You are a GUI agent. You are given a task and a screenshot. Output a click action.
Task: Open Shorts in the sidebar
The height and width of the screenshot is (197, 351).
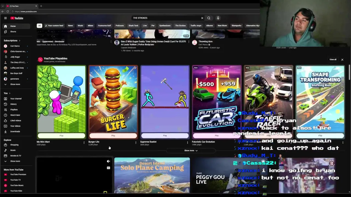pyautogui.click(x=16, y=31)
